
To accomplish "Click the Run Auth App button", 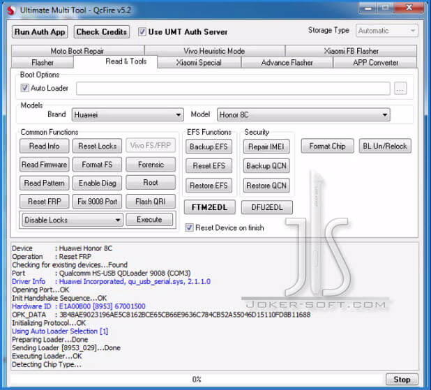I will point(40,32).
